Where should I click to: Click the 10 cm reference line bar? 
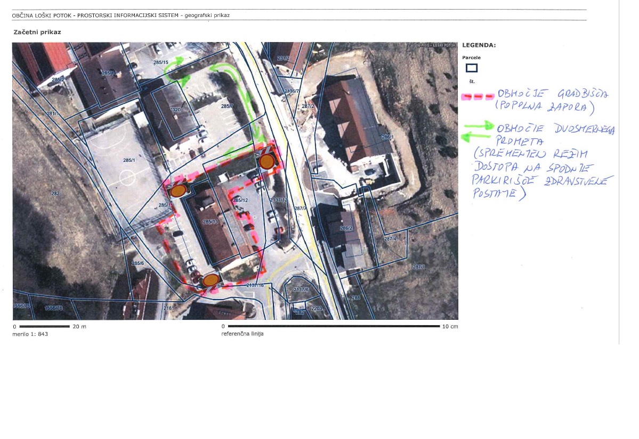(334, 326)
